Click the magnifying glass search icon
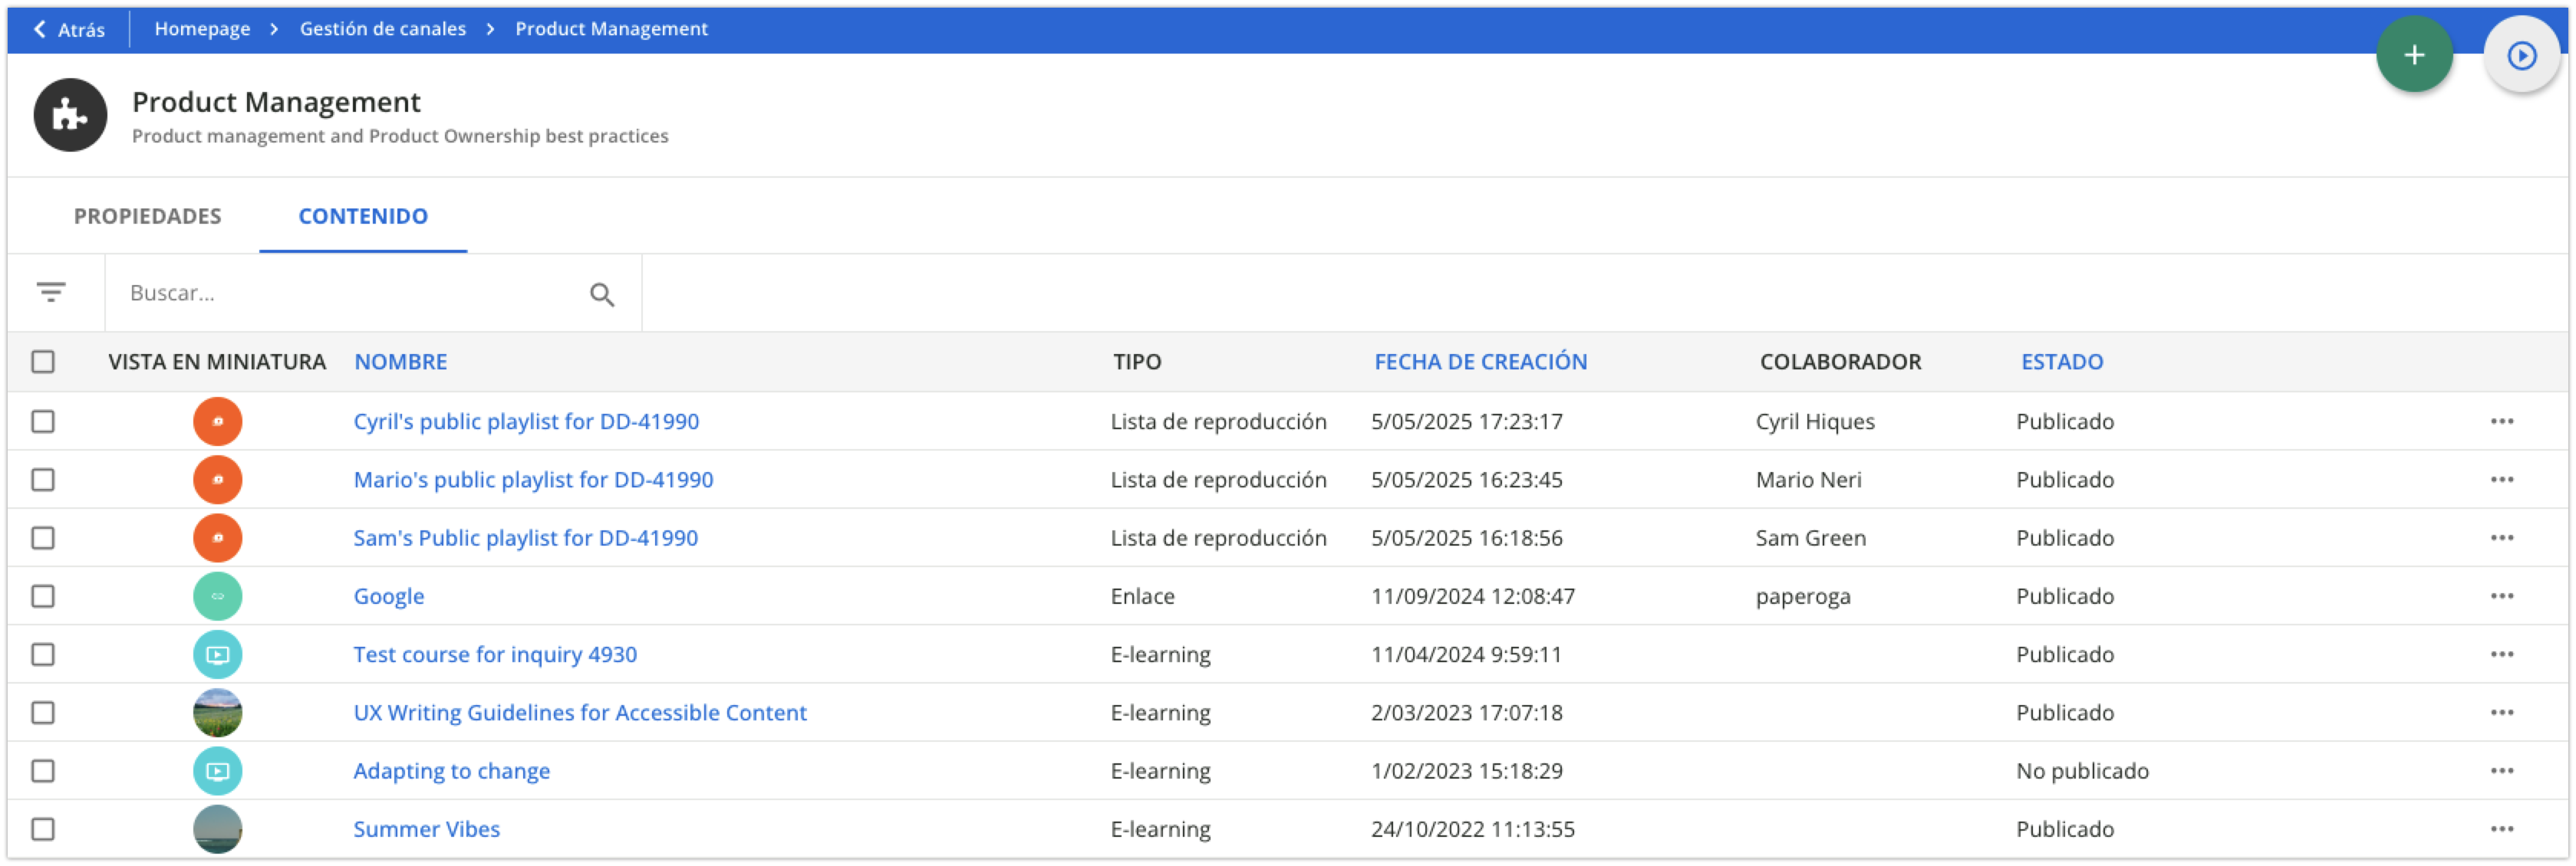This screenshot has width=2576, height=866. click(x=601, y=294)
